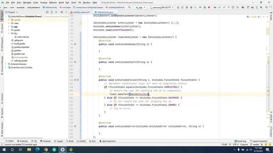Open the app run configuration dropdown
Screen dimensions: 273x153
coord(140,8)
